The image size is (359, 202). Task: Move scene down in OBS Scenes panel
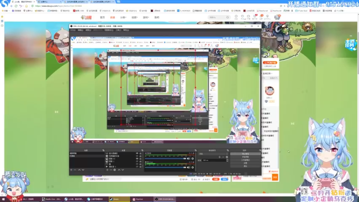83,170
